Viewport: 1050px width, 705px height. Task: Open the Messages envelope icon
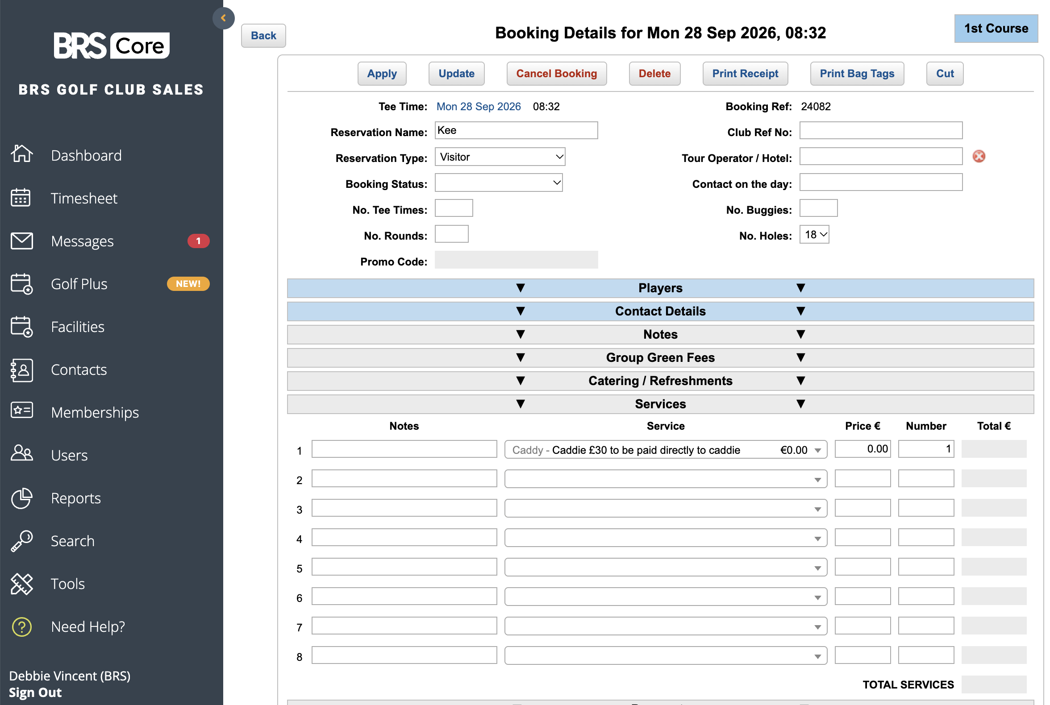(x=21, y=241)
